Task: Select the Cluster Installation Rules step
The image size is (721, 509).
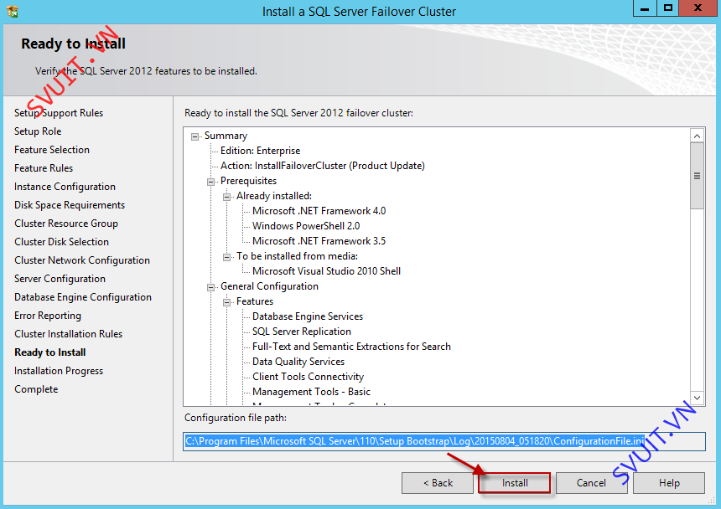Action: [x=69, y=334]
